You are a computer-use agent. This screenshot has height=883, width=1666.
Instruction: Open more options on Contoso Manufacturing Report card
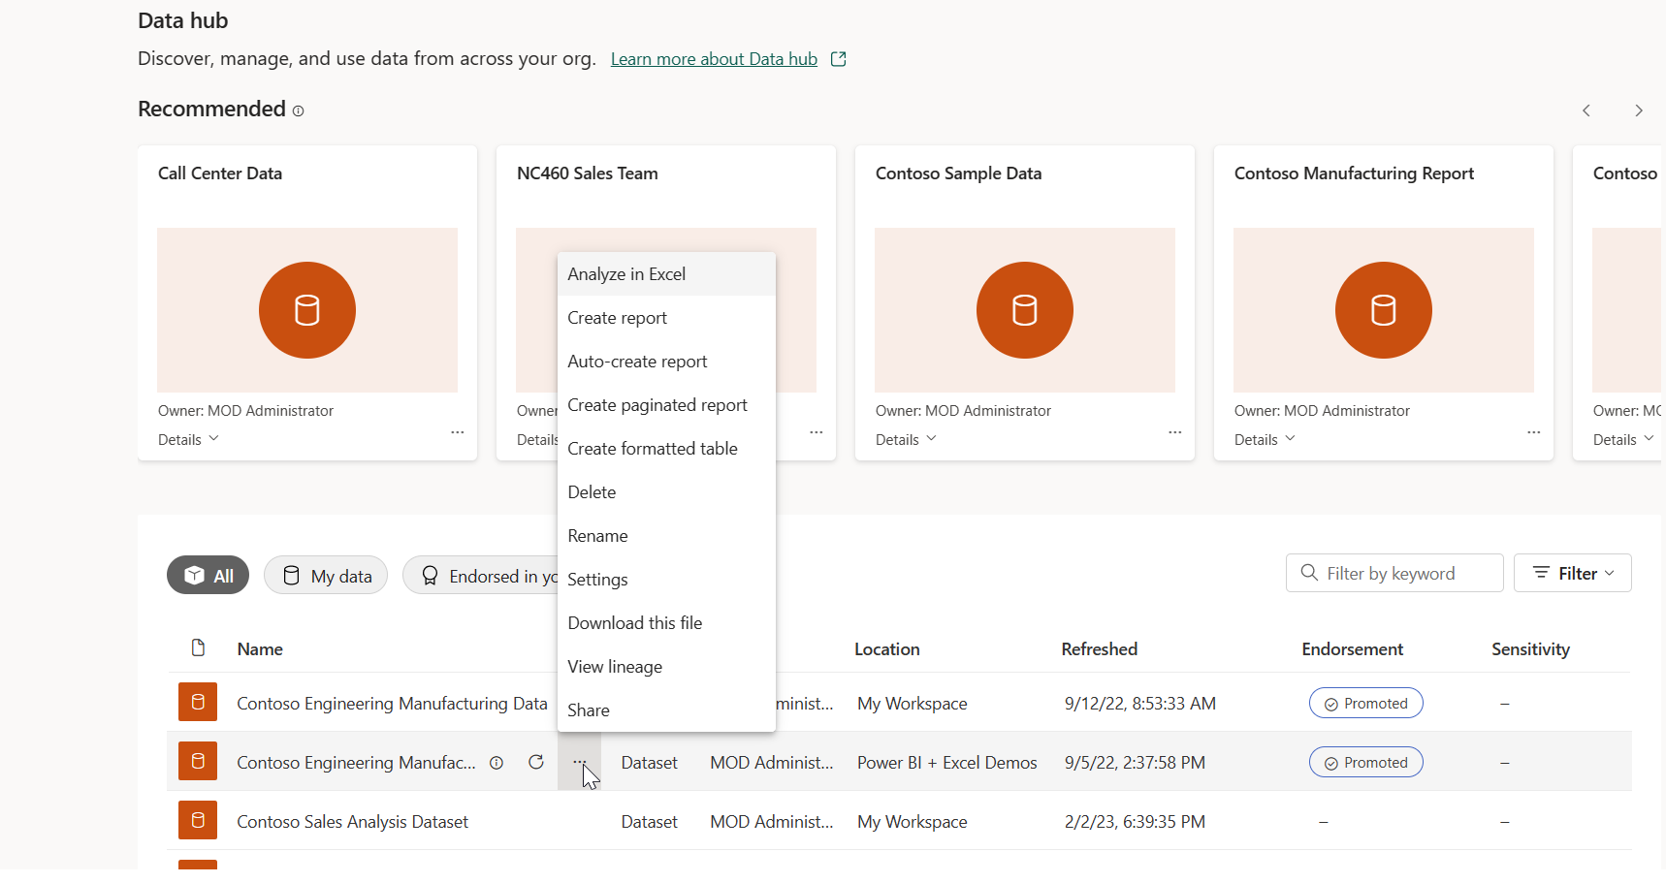coord(1533,432)
